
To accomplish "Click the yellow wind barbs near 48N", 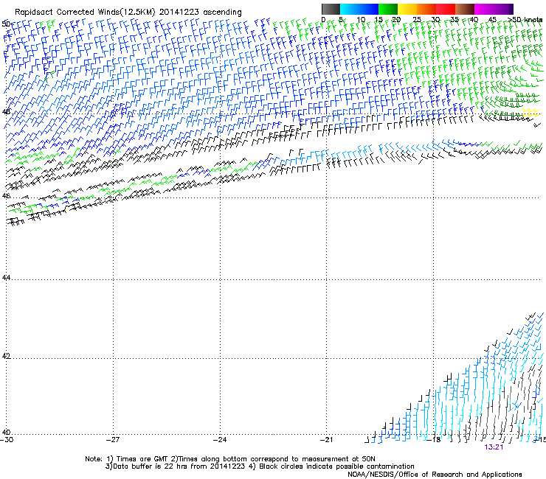I will tap(531, 112).
